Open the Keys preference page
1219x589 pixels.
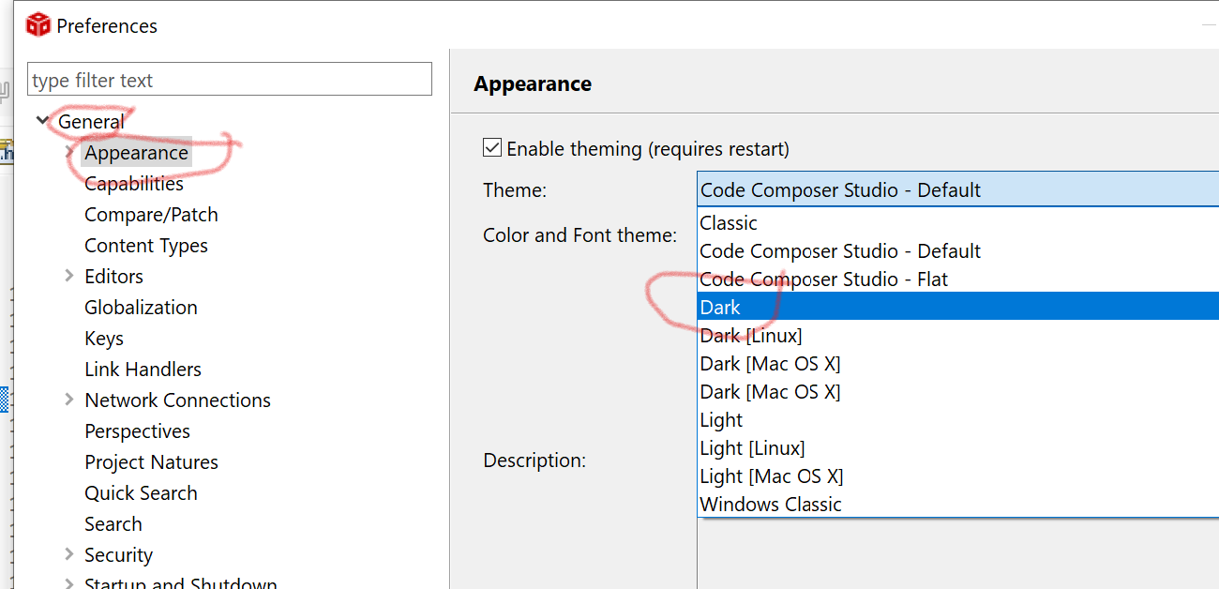104,338
